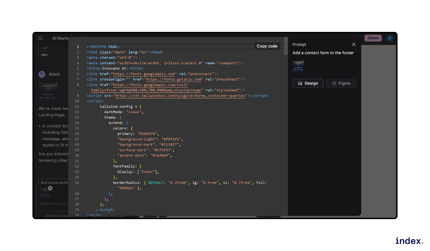The image size is (430, 251).
Task: Click the S profile avatar circle
Action: pos(390,38)
